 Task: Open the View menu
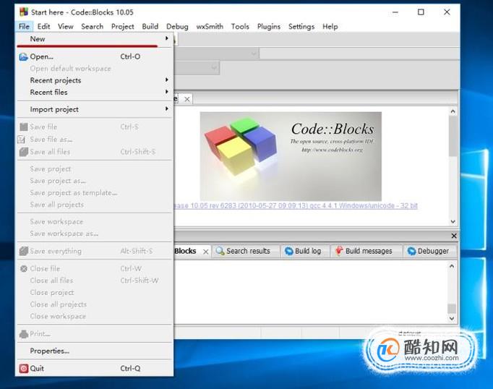coord(65,27)
